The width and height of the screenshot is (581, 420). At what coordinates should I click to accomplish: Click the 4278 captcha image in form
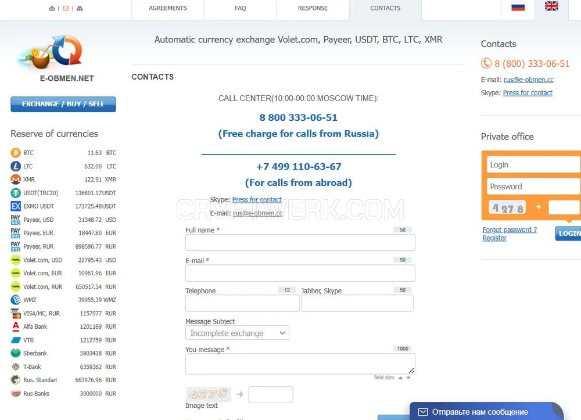tap(208, 394)
